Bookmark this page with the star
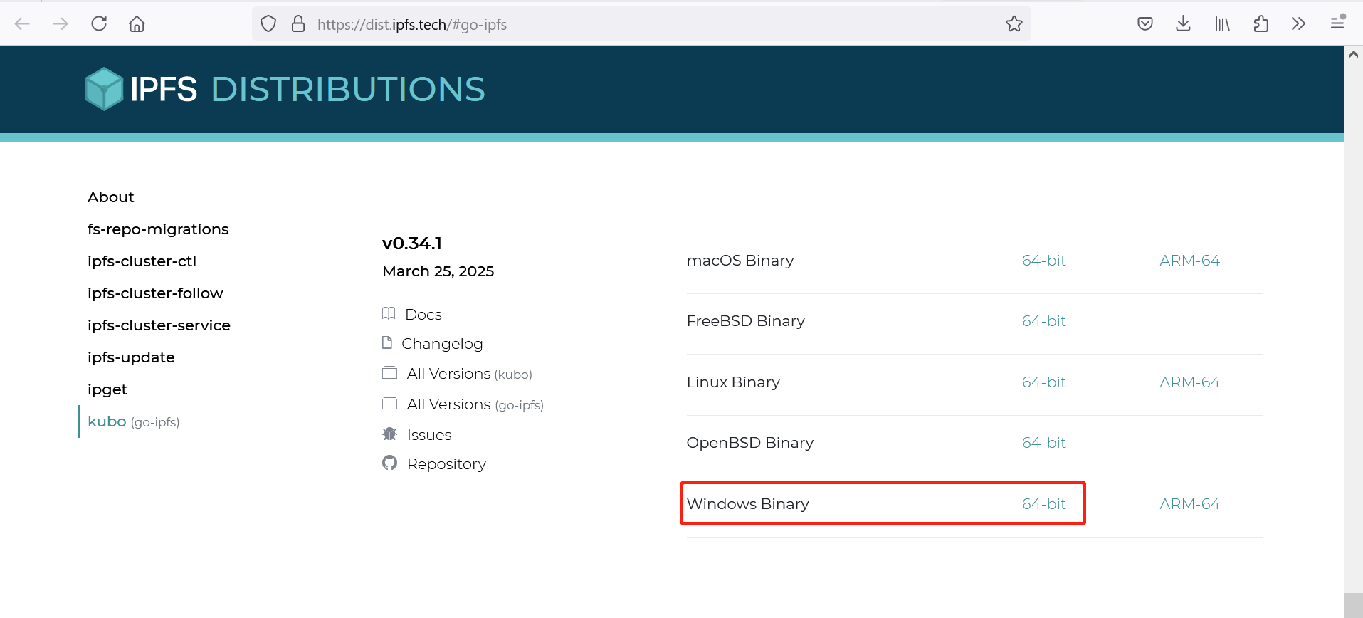This screenshot has height=618, width=1363. point(1014,24)
